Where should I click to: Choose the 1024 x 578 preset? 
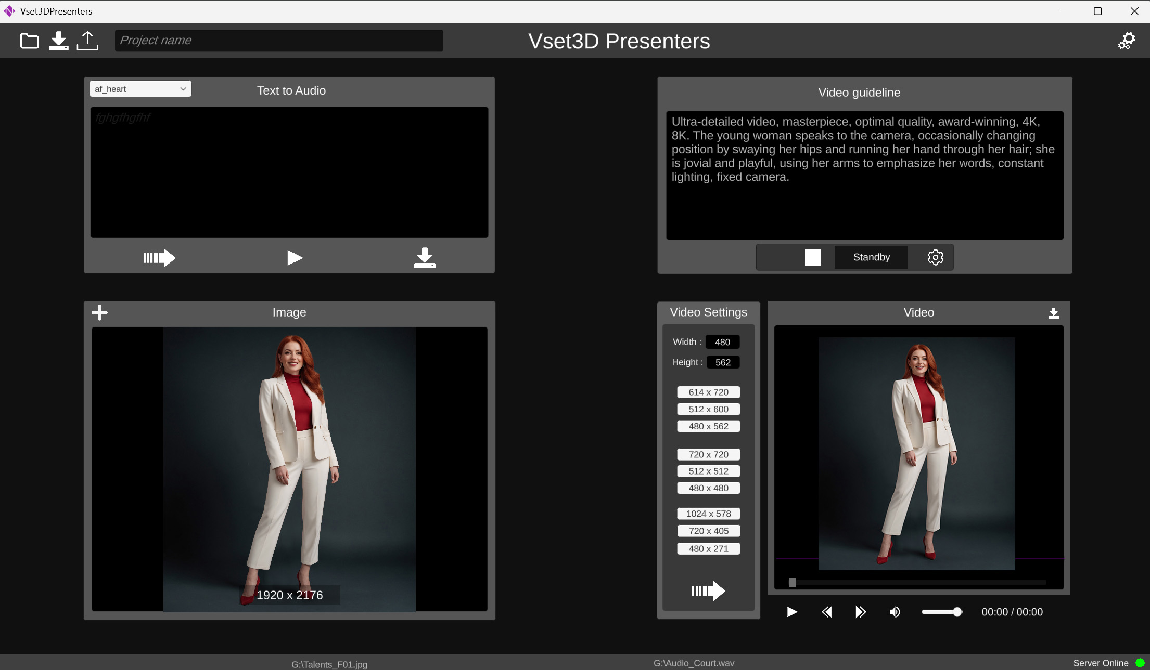click(x=708, y=514)
